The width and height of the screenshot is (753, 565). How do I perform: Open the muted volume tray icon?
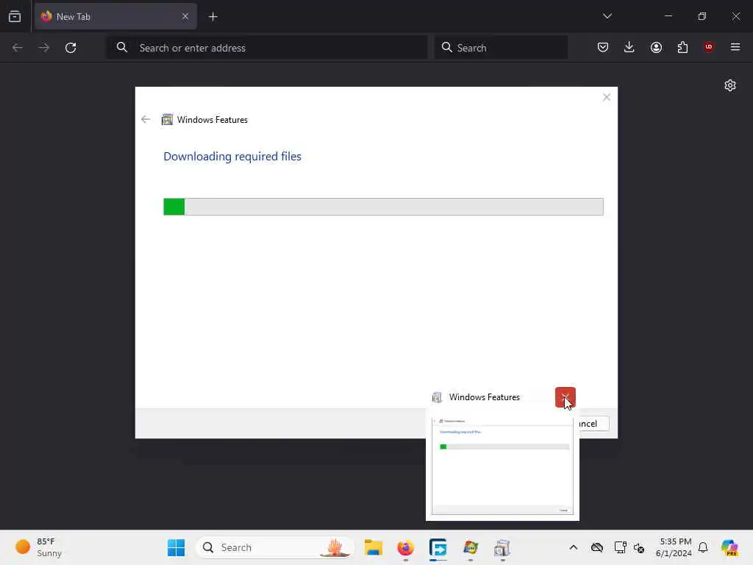(639, 547)
